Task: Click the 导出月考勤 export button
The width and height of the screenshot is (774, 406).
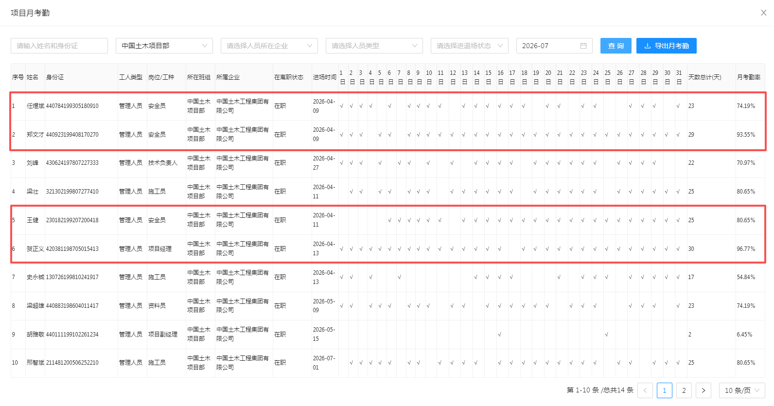Action: click(667, 46)
